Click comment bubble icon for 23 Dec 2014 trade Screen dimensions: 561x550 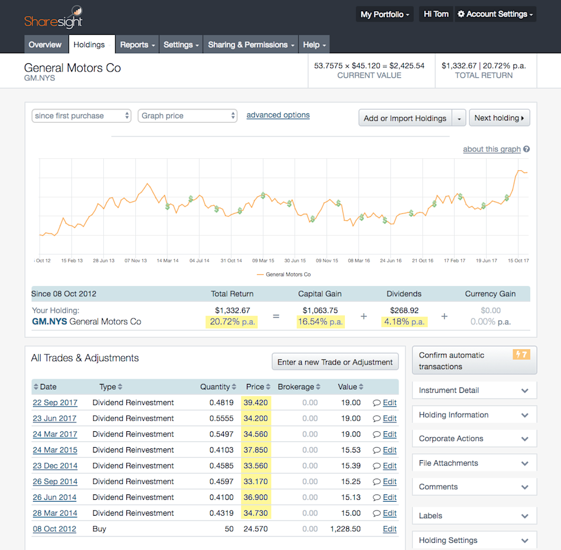click(376, 466)
